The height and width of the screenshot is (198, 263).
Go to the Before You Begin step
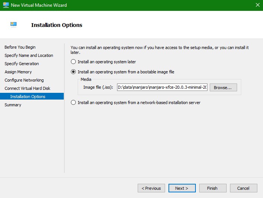tap(20, 47)
